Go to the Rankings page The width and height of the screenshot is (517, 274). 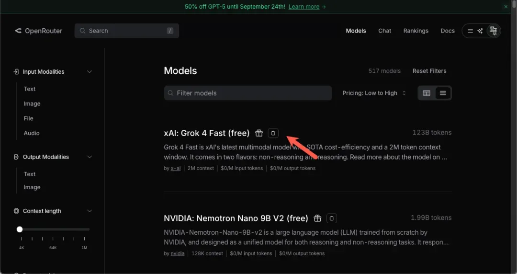tap(416, 31)
